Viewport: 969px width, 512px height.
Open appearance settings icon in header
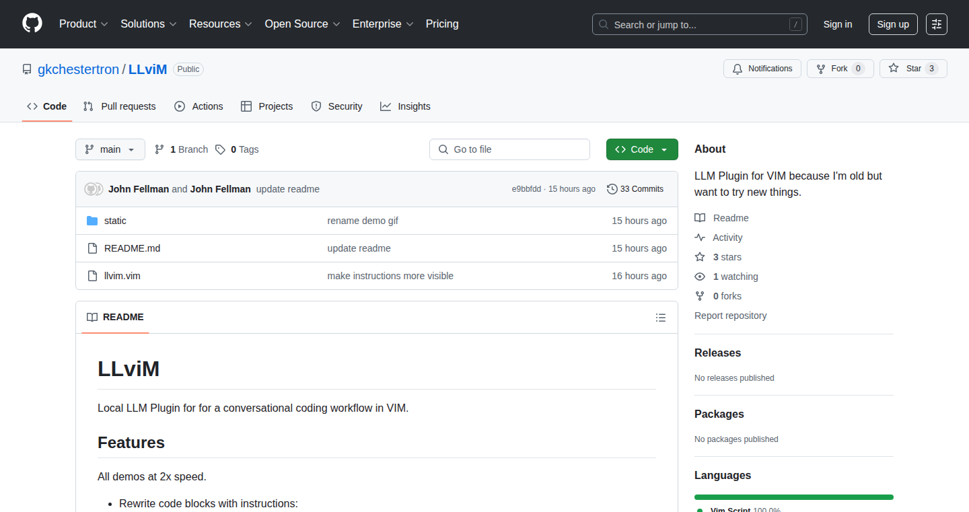pos(937,24)
